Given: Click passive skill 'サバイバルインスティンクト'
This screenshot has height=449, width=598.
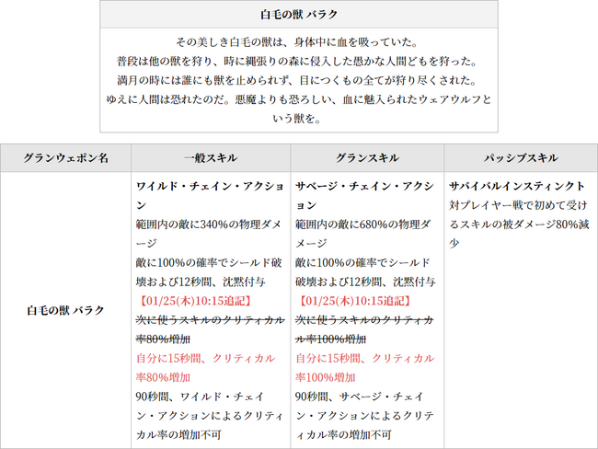Looking at the screenshot, I should pyautogui.click(x=517, y=186).
